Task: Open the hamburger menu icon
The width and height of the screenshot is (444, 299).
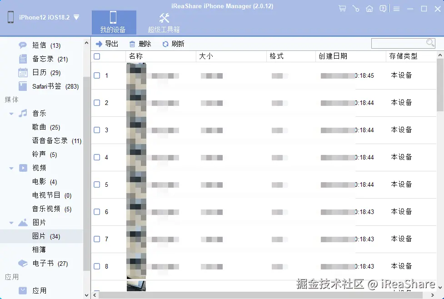Action: pos(397,8)
